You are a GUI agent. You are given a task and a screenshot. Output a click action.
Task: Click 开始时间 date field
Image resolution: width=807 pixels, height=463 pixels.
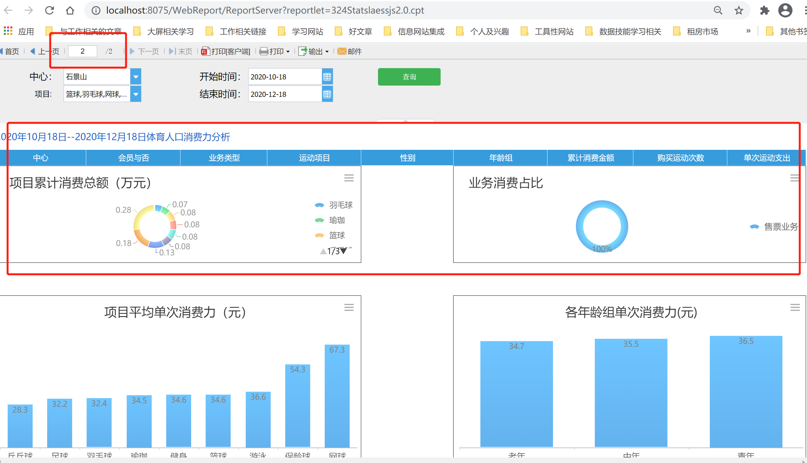(x=285, y=77)
